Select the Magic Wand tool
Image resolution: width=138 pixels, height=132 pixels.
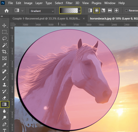[4, 45]
